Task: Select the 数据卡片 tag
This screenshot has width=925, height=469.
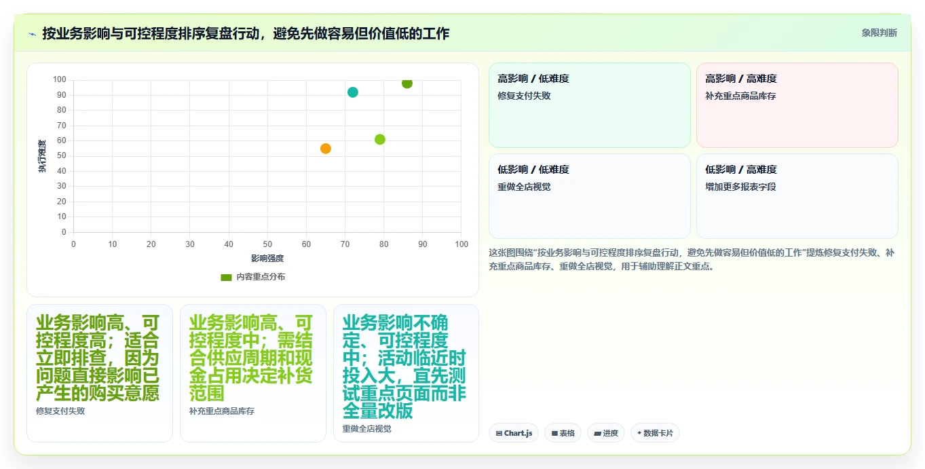Action: (x=655, y=433)
